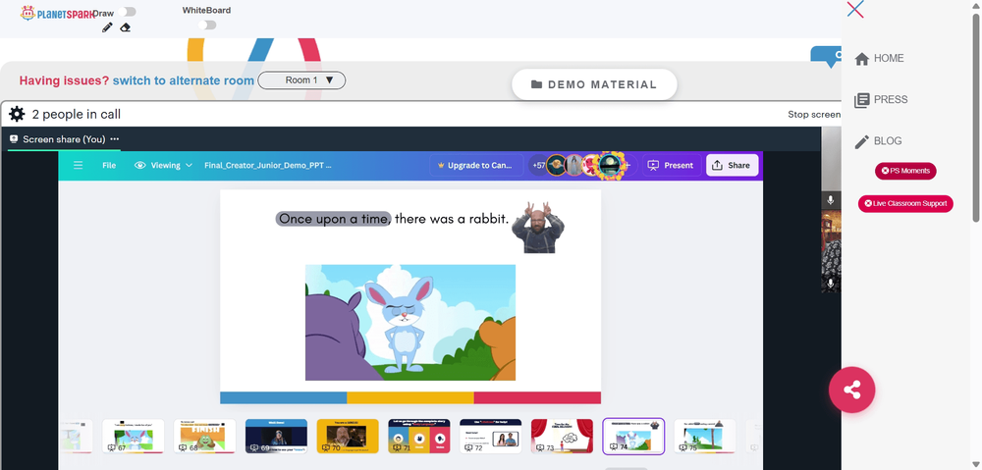Open Live Classroom Support
The width and height of the screenshot is (982, 470).
click(905, 203)
